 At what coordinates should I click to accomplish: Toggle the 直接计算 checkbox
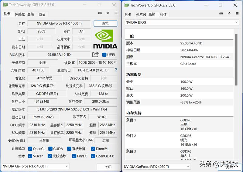(69, 149)
